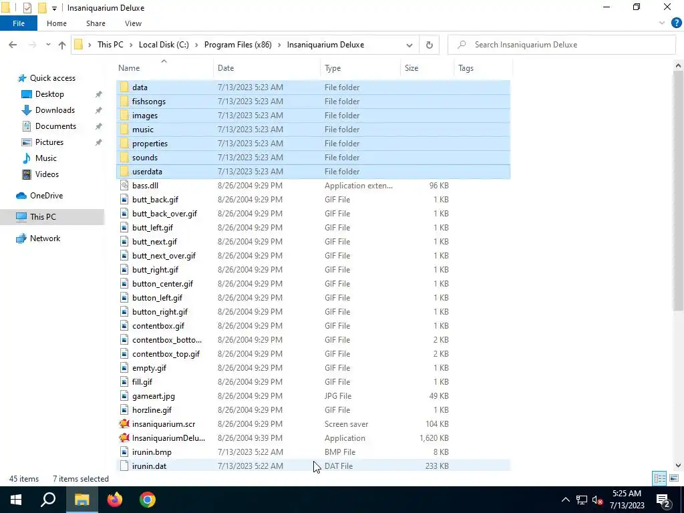The image size is (684, 513).
Task: Sort by the Name column header
Action: pyautogui.click(x=165, y=68)
